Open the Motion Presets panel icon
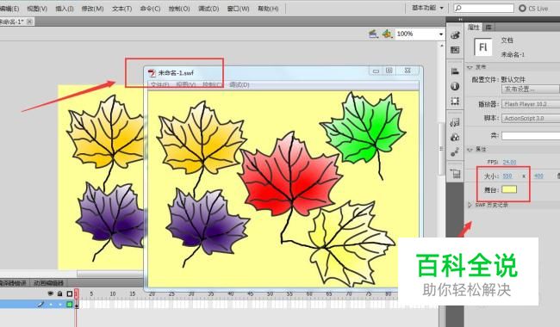The height and width of the screenshot is (327, 560). [x=455, y=152]
